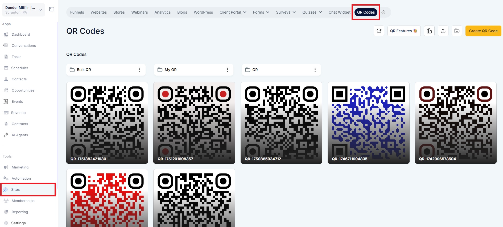Click the Opportunities sidebar icon

coord(6,90)
